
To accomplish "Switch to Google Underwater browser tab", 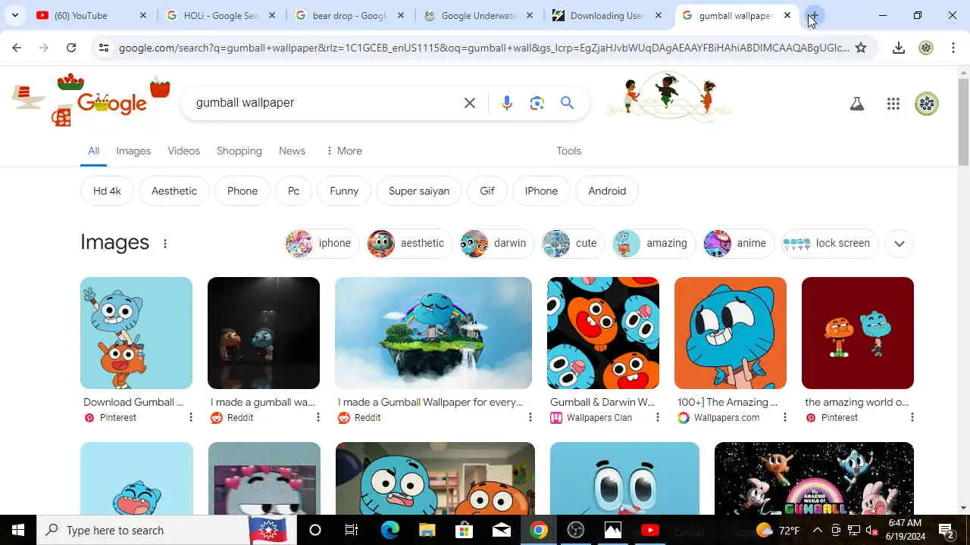I will (x=477, y=15).
